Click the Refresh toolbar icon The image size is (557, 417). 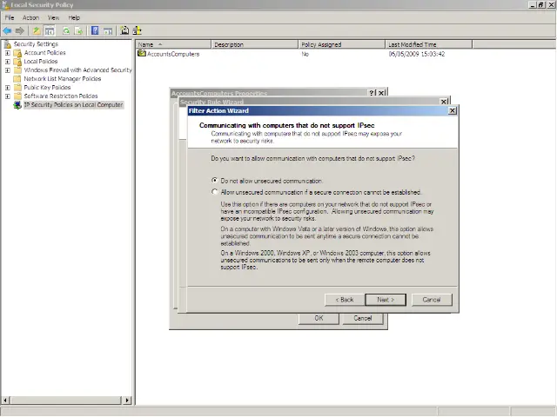coord(66,30)
